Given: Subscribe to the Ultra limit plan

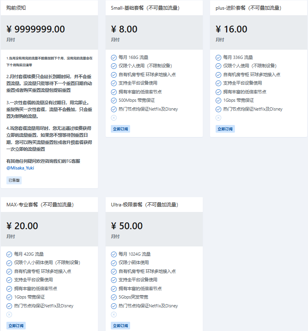Looking at the screenshot, I should (x=120, y=325).
